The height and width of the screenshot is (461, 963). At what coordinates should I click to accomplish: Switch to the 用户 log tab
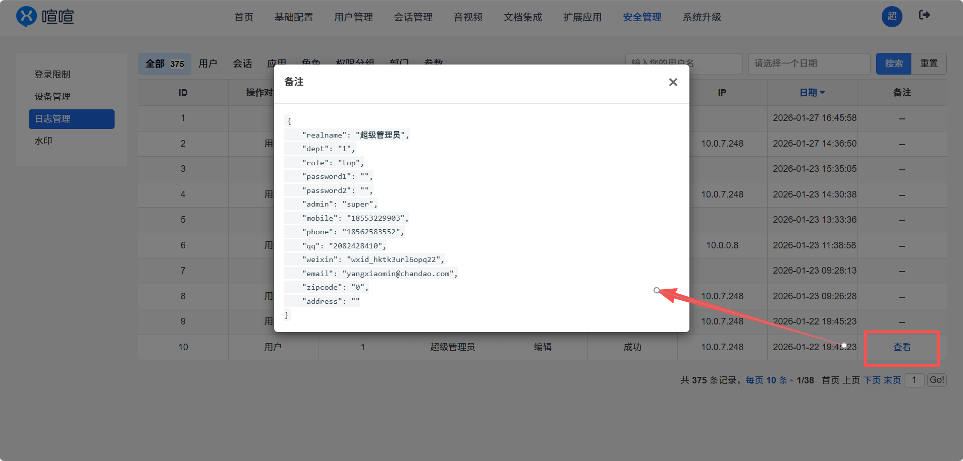(208, 64)
